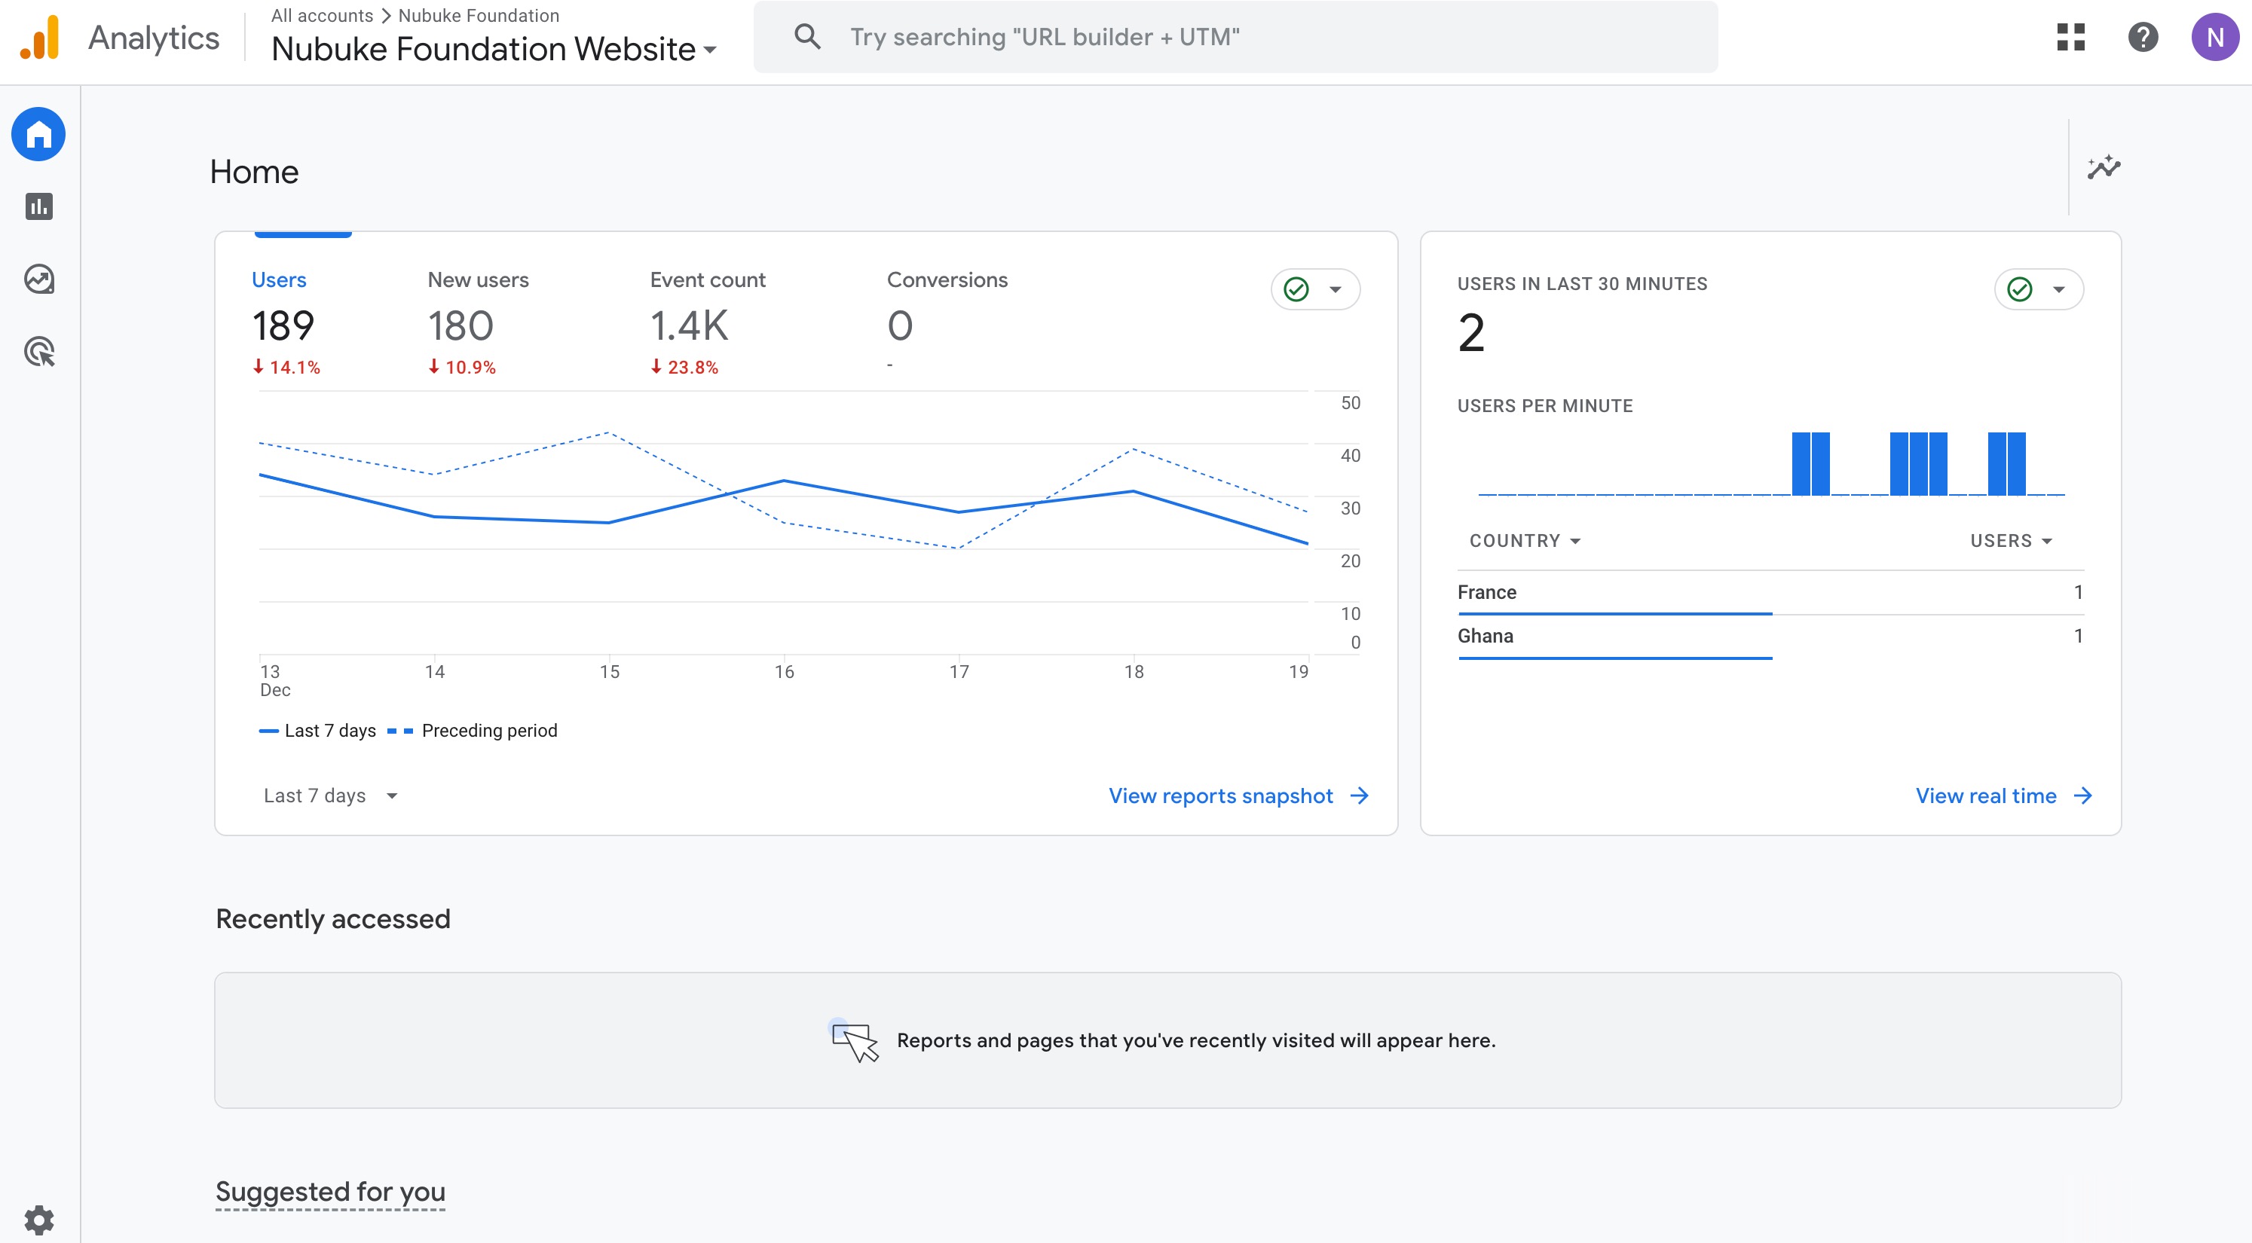The height and width of the screenshot is (1243, 2252).
Task: Open the Insights sparkline icon
Action: (2104, 167)
